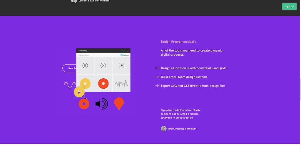The height and width of the screenshot is (154, 301).
Task: Click the sine wave line graphic
Action: click(x=70, y=85)
